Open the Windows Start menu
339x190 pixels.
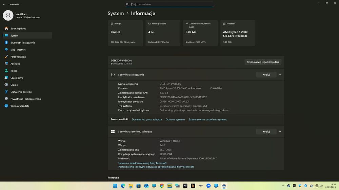(115, 186)
